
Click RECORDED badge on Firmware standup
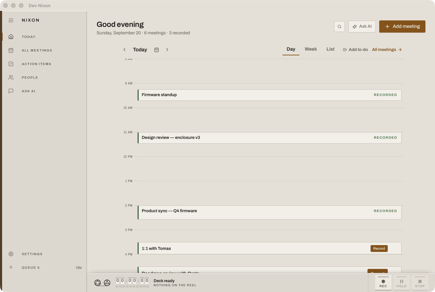click(385, 95)
